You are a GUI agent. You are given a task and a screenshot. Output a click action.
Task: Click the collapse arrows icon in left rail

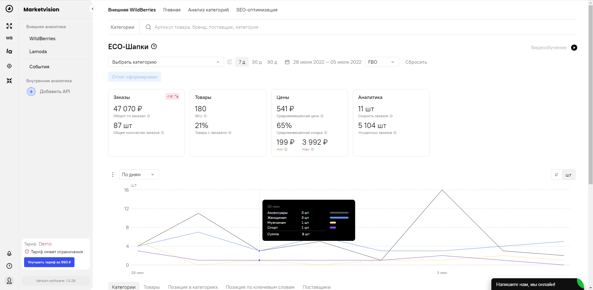pos(9,81)
